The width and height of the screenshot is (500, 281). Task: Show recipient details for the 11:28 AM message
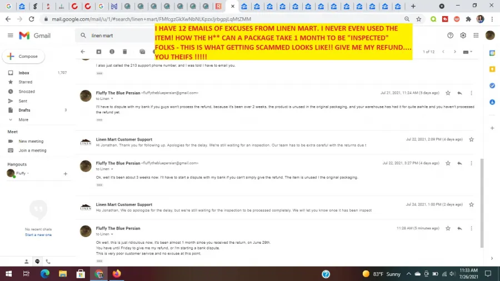click(112, 234)
